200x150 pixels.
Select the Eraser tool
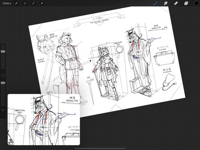coord(176,3)
